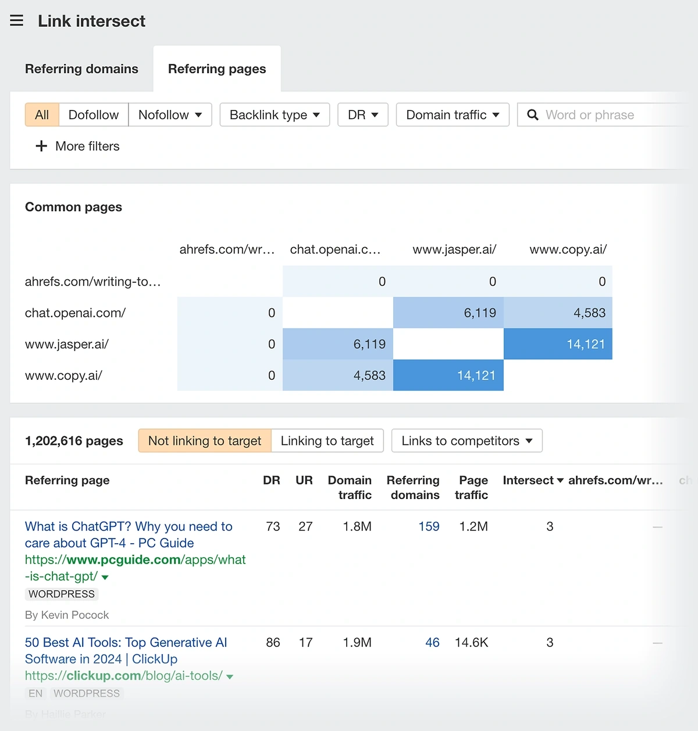Sort by Referring domains column
This screenshot has width=698, height=731.
coord(413,487)
